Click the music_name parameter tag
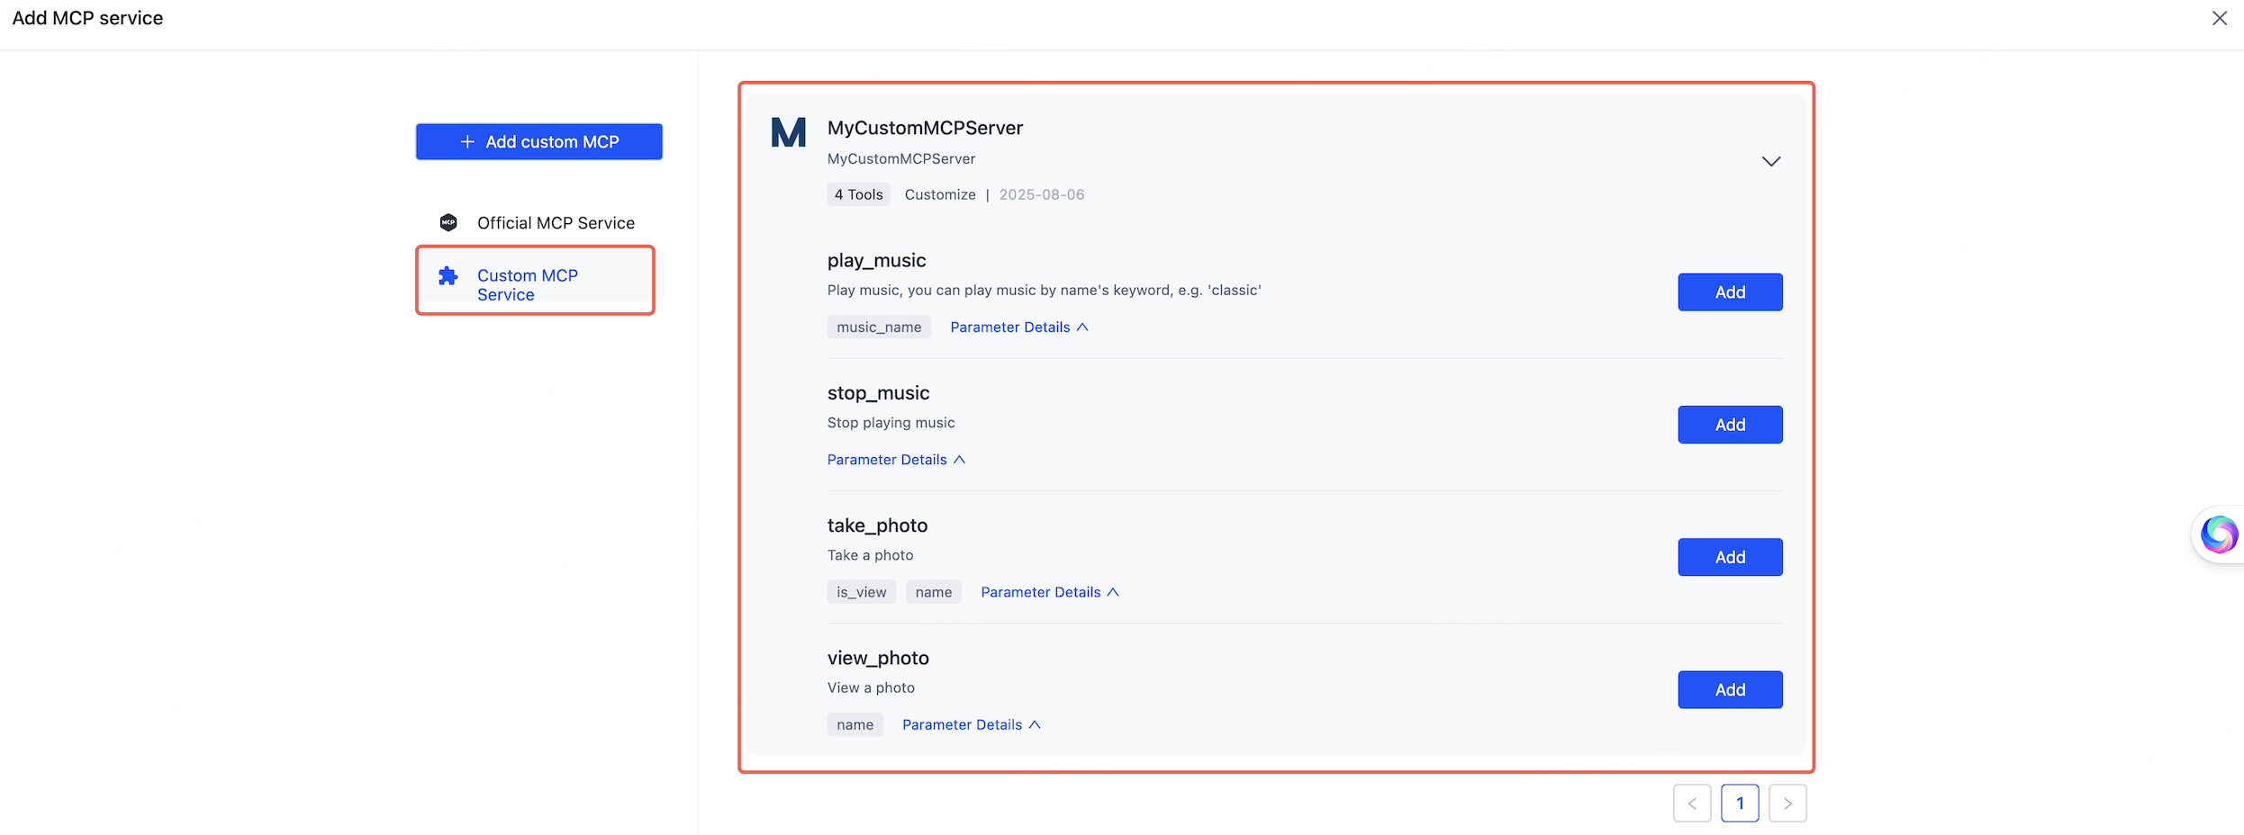Screen dimensions: 2244x835 coord(879,327)
